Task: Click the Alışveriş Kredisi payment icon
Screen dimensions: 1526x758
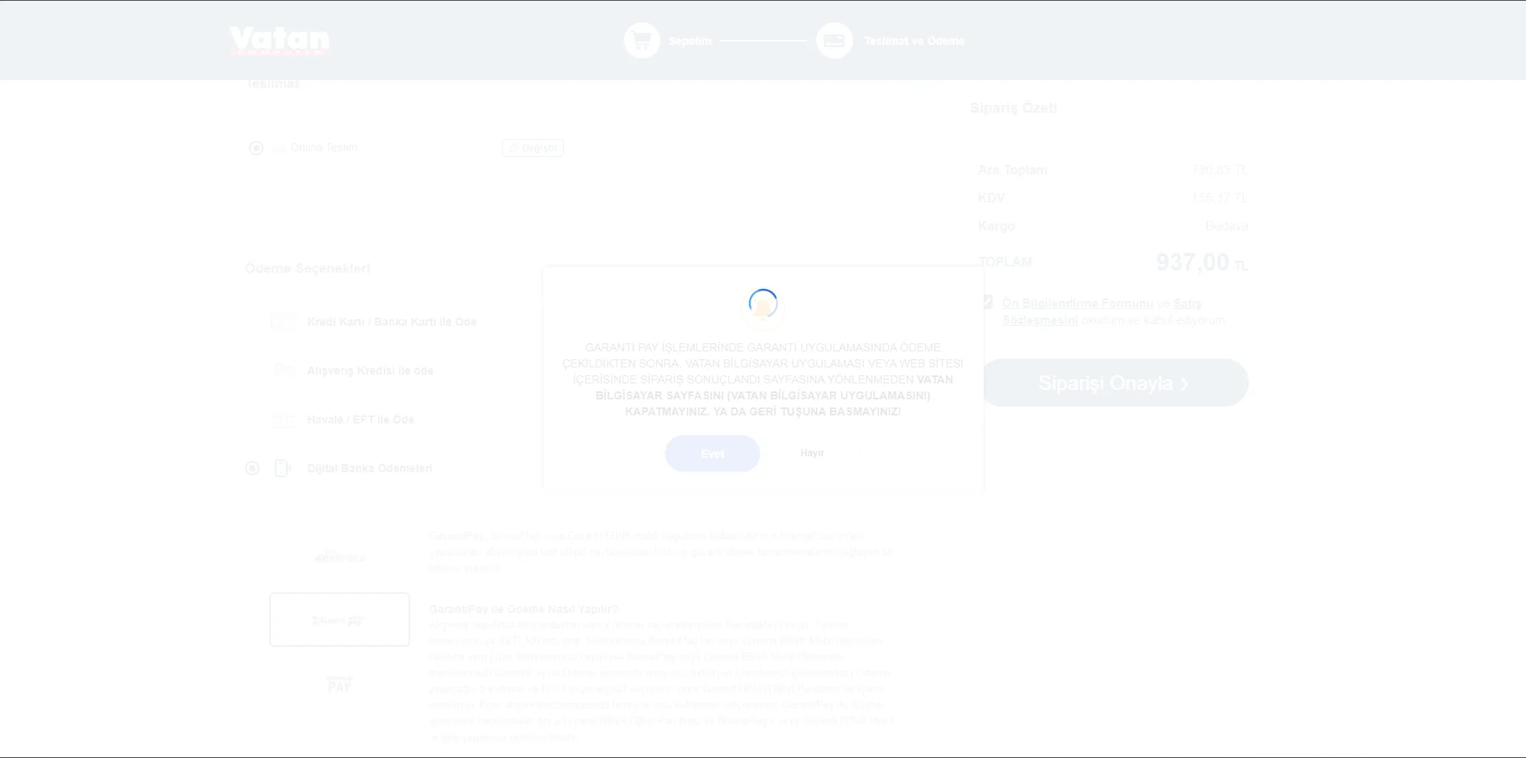Action: [284, 371]
